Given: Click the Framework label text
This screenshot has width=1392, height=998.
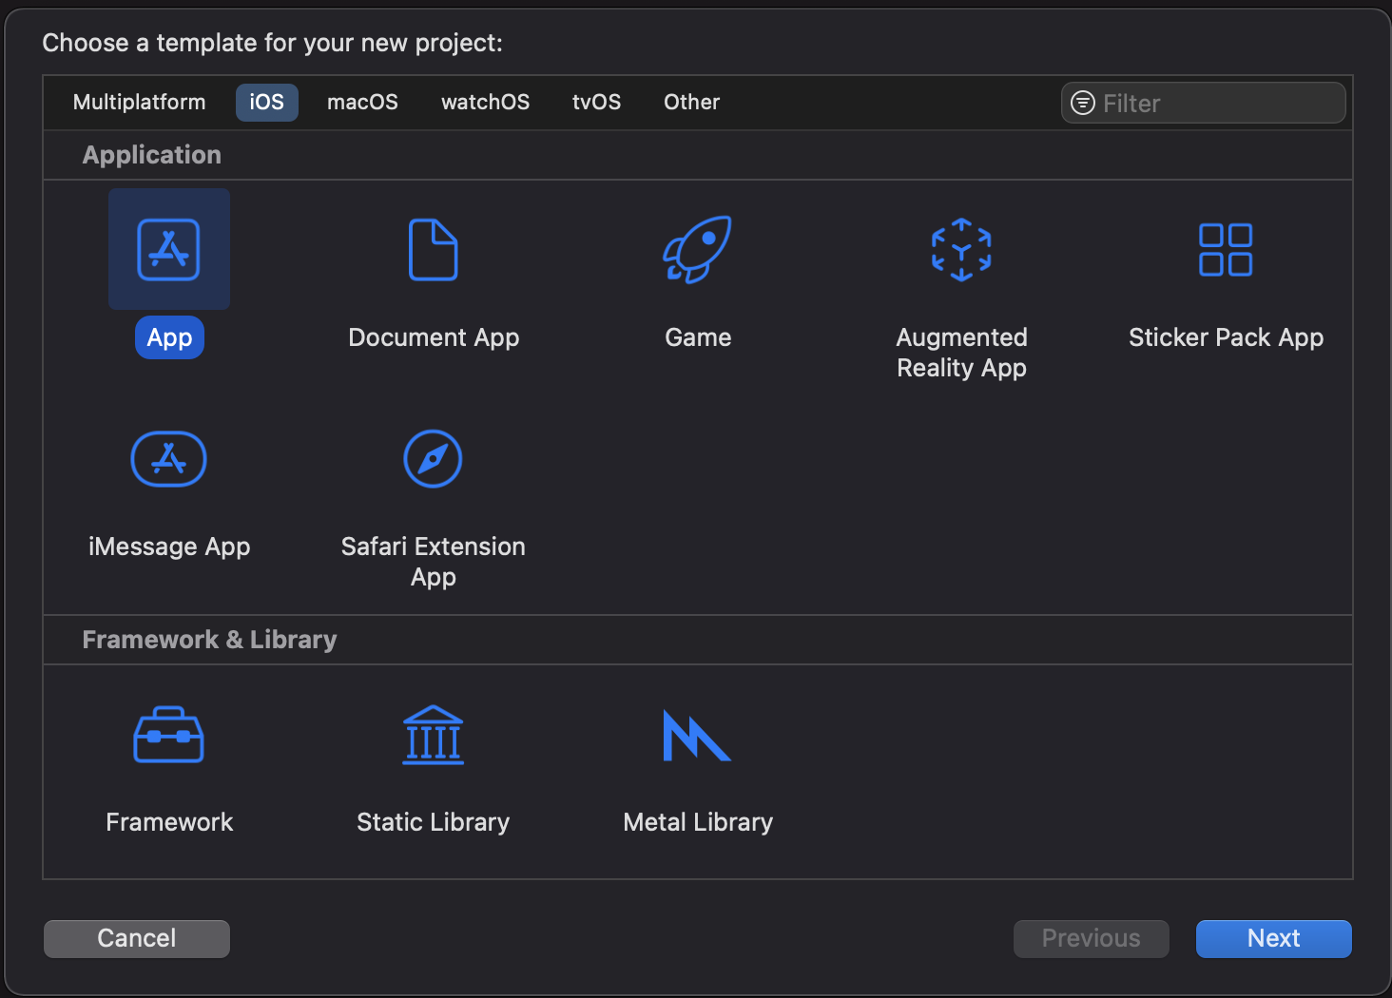Looking at the screenshot, I should point(169,822).
